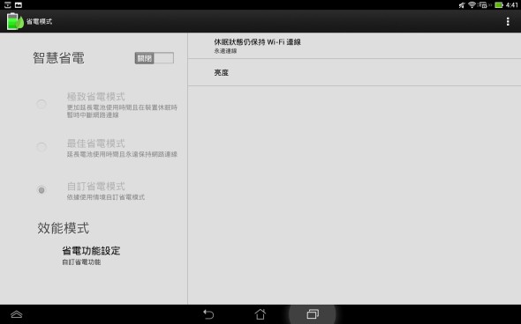The height and width of the screenshot is (324, 521).
Task: Tap the 最佳省電模式 label text
Action: tap(95, 144)
